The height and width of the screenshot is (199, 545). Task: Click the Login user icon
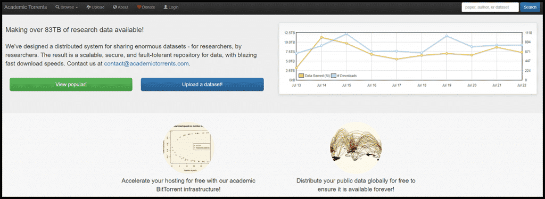166,7
